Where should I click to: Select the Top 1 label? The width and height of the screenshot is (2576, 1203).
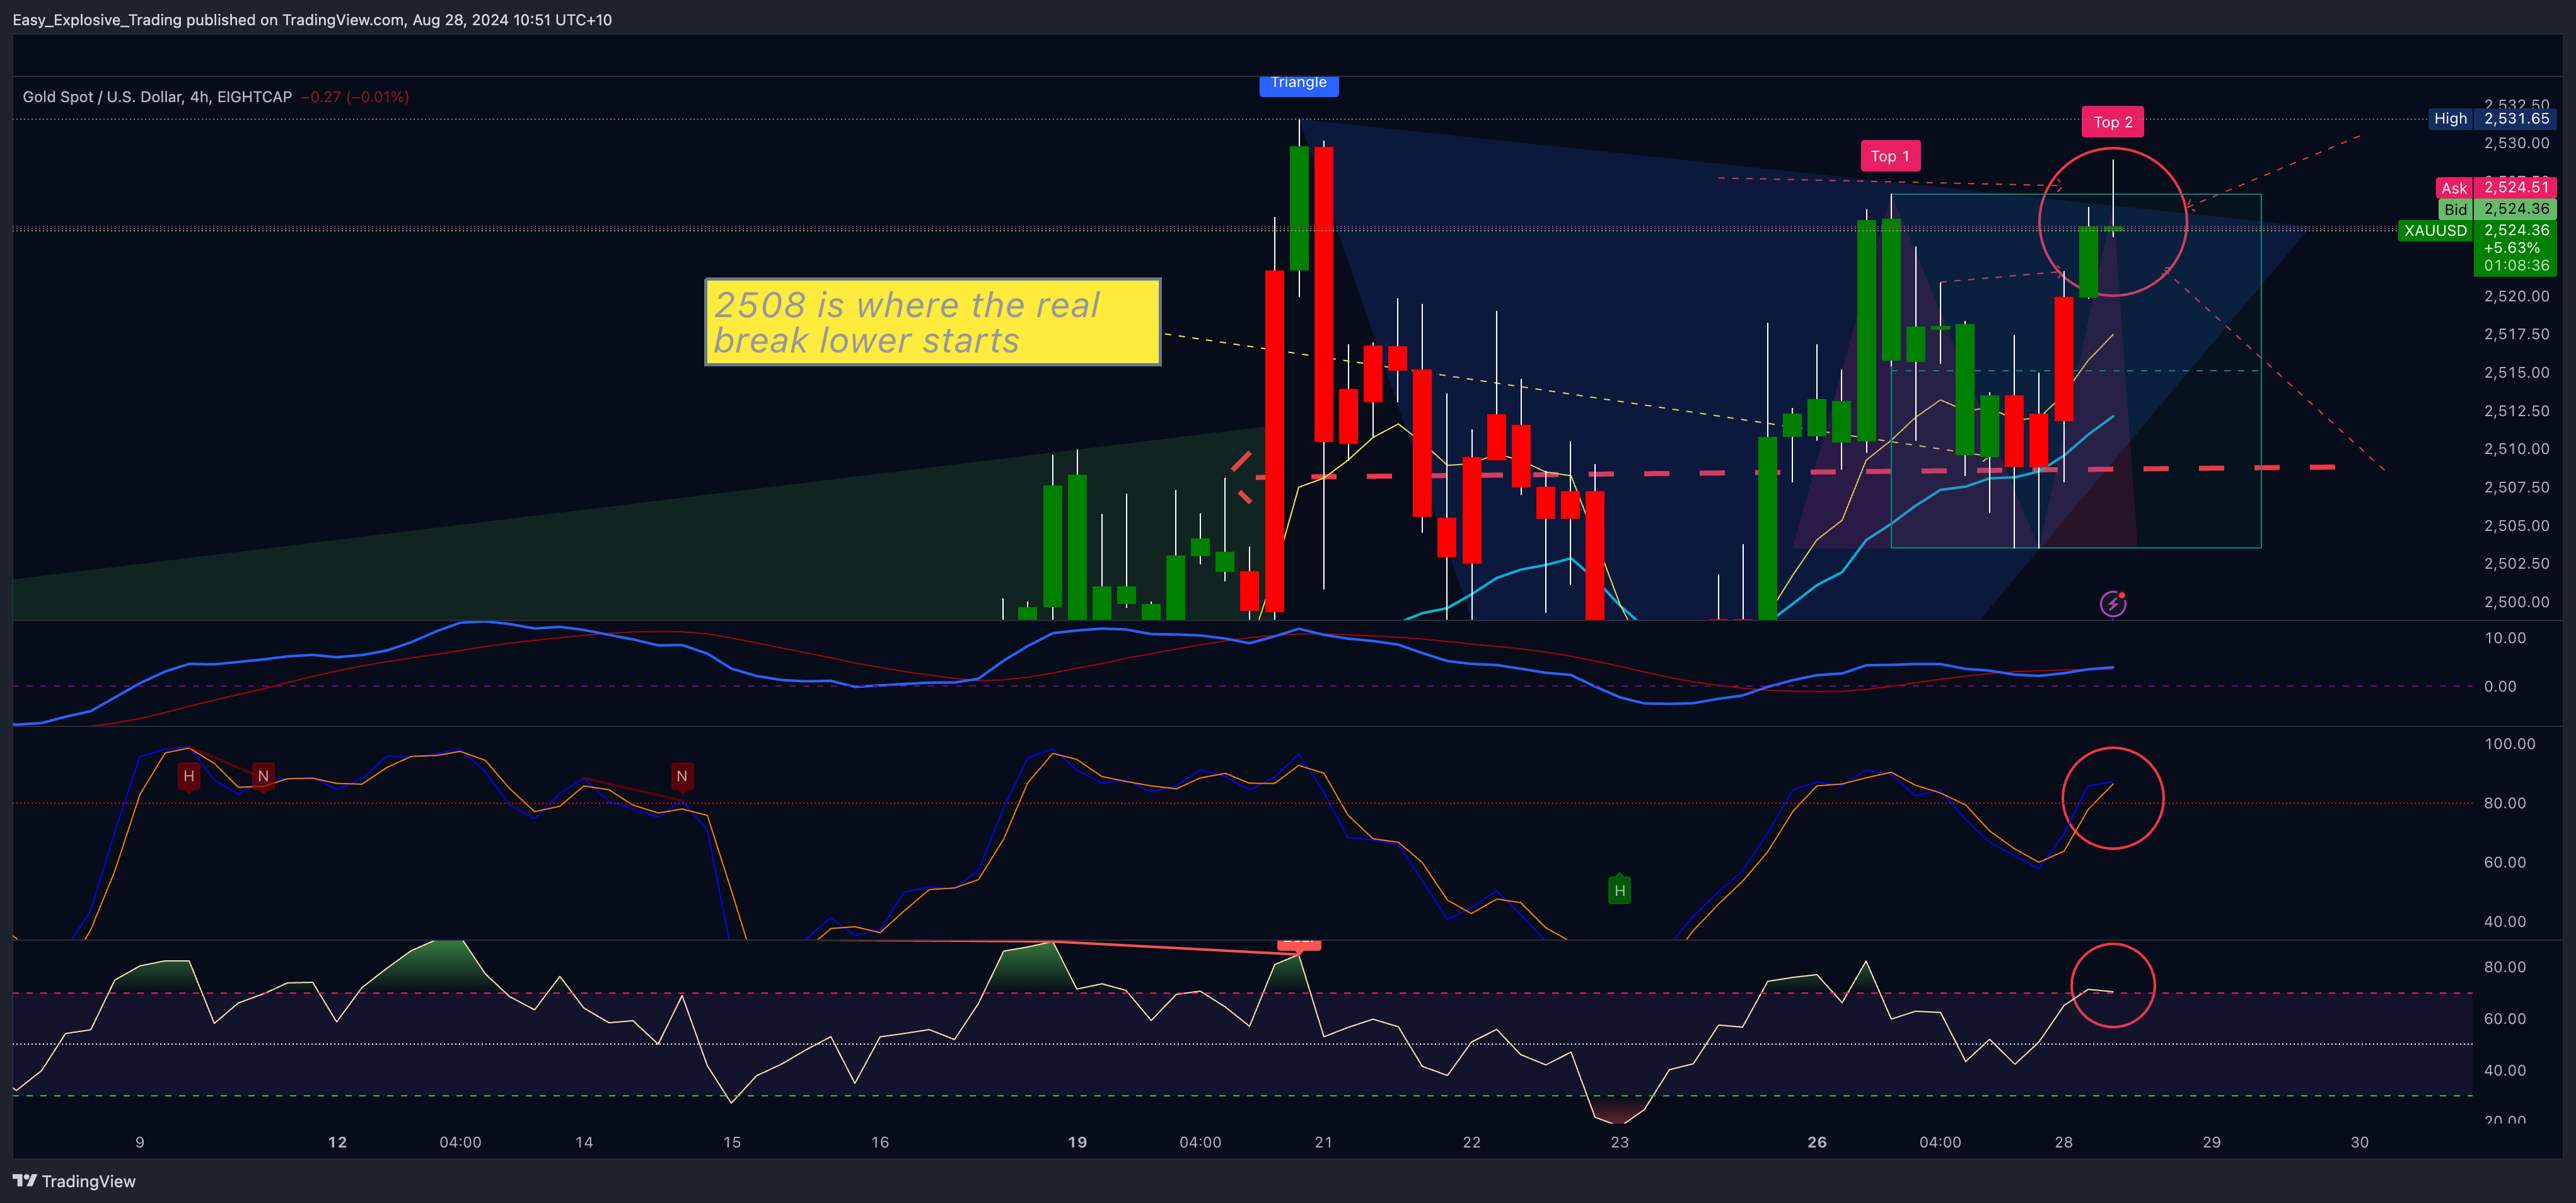coord(1889,156)
